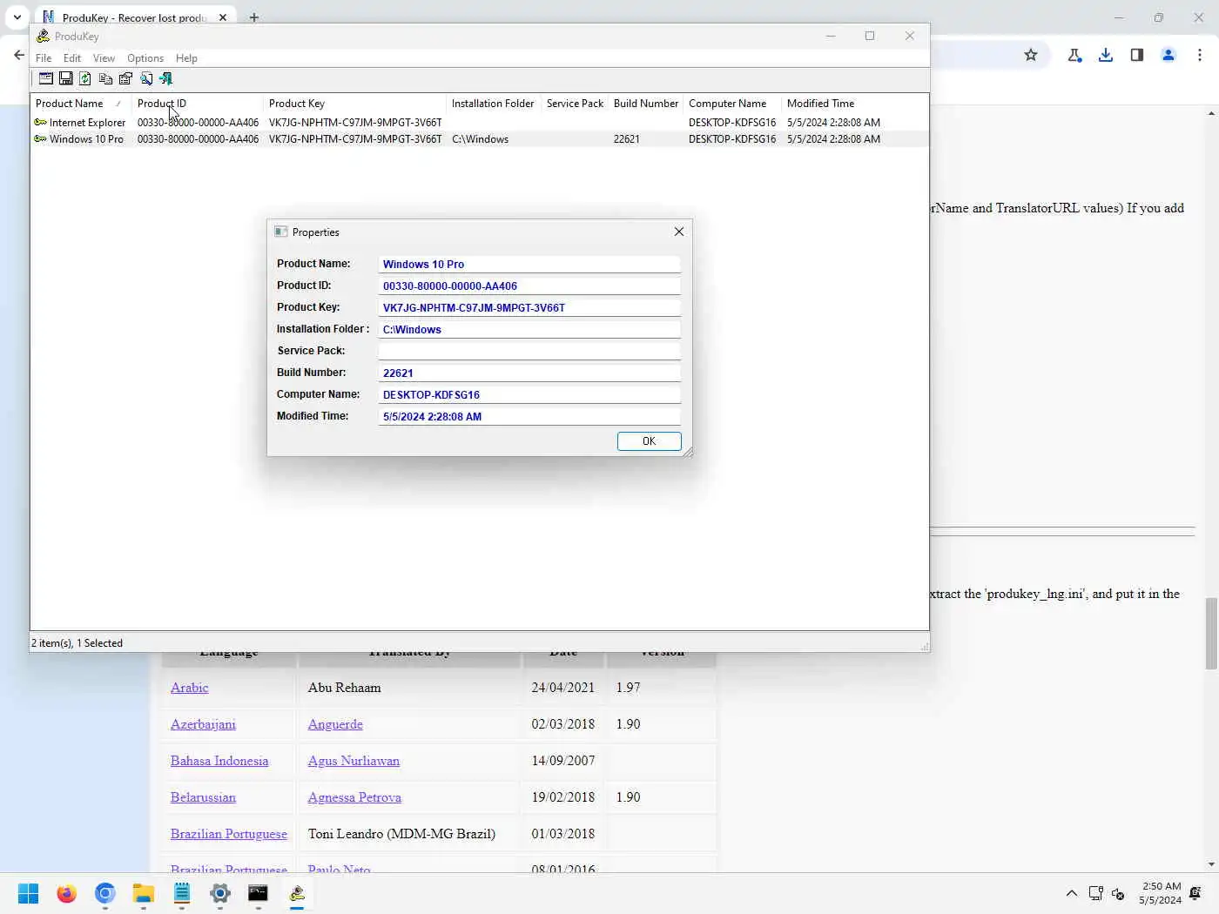Open ProduKey Options menu
The height and width of the screenshot is (914, 1219).
click(145, 58)
